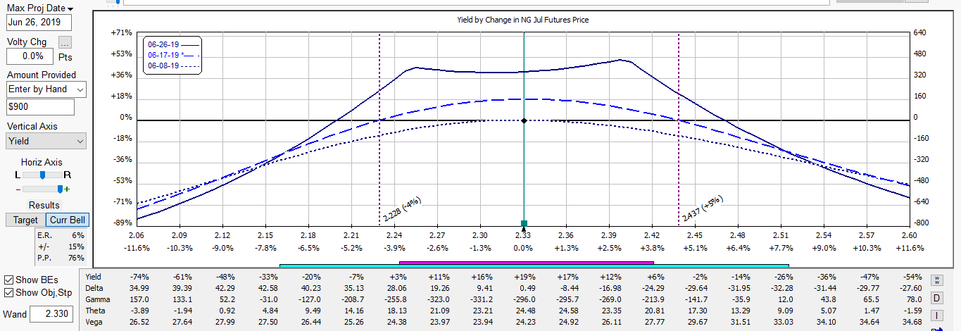Click the +19% yield cell
The height and width of the screenshot is (331, 961).
tap(523, 277)
